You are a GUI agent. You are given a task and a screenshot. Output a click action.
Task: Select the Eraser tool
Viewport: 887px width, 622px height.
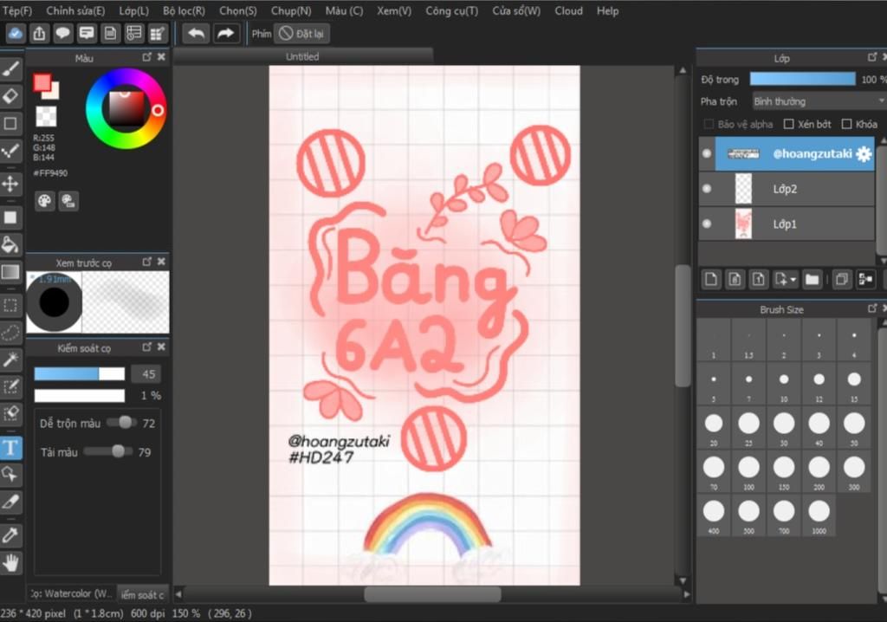coord(10,96)
